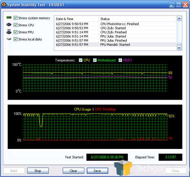The image size is (190, 177).
Task: Select log row CPU PhotoWorxx: Finished
Action: (x=116, y=24)
